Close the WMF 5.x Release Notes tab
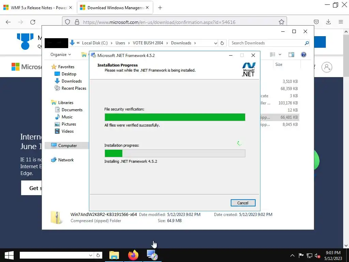Screen dimensions: 349x262 pos(71,8)
